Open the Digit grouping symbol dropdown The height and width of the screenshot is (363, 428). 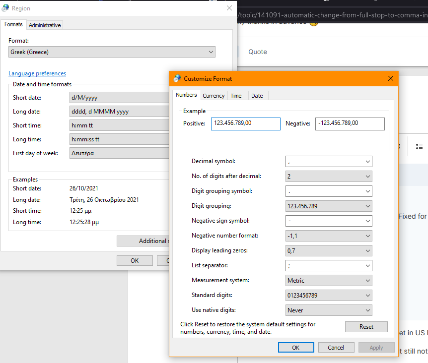(x=329, y=191)
